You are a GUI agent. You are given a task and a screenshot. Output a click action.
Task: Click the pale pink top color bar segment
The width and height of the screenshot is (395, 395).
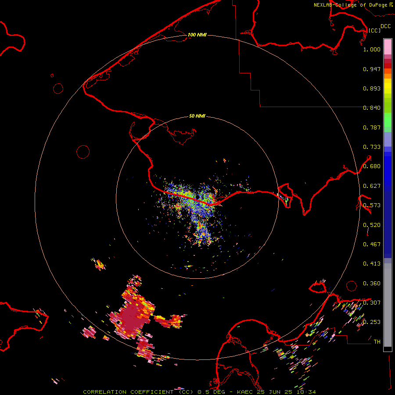pyautogui.click(x=388, y=47)
